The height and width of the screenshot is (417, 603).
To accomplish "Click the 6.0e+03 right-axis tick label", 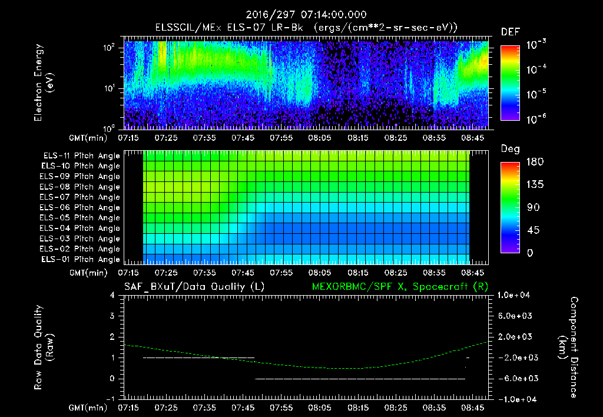I will (x=515, y=316).
